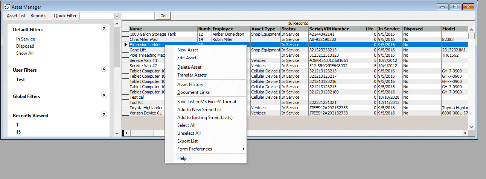Choose Edit Asset from context menu
Viewport: 486px width, 179px height.
[x=206, y=58]
